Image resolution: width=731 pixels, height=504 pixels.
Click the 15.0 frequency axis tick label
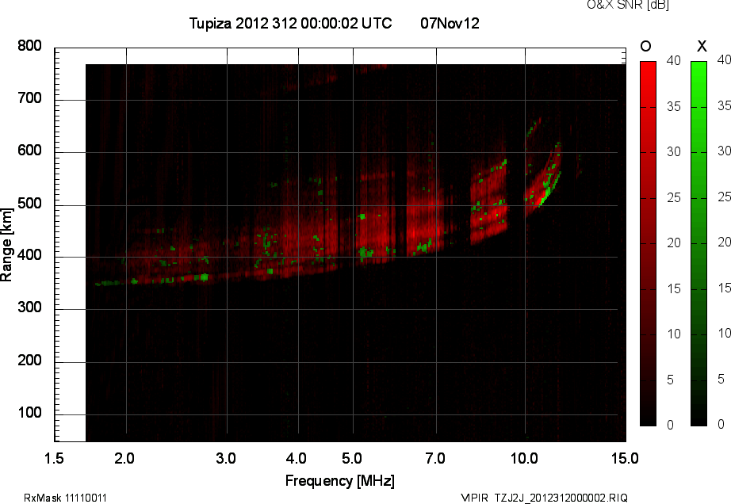click(x=625, y=458)
